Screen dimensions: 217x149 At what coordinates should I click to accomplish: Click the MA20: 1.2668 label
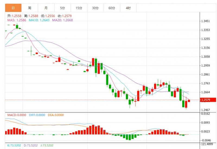63,20
